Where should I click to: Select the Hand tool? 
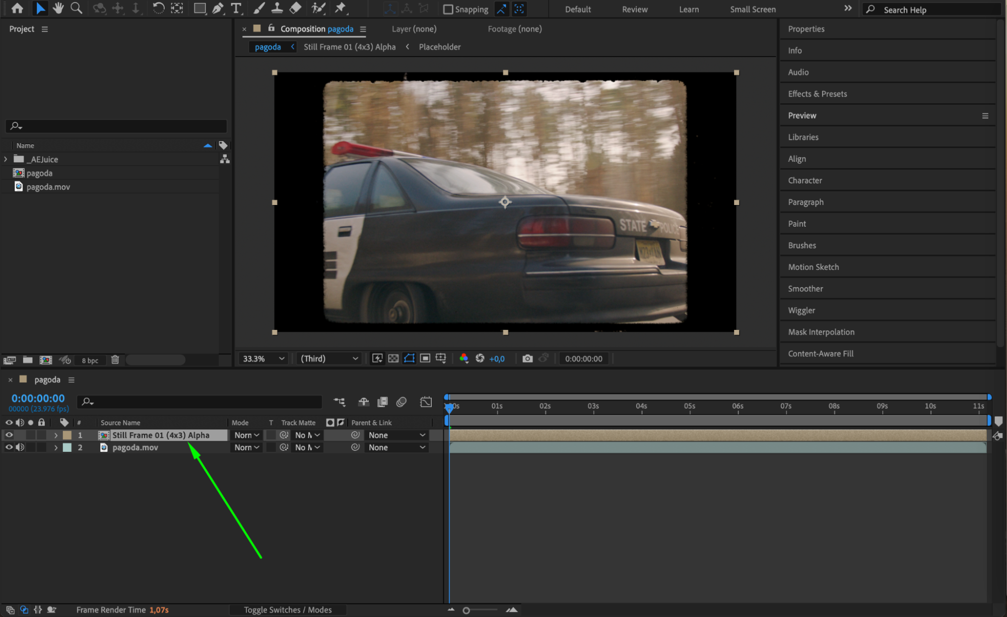58,8
